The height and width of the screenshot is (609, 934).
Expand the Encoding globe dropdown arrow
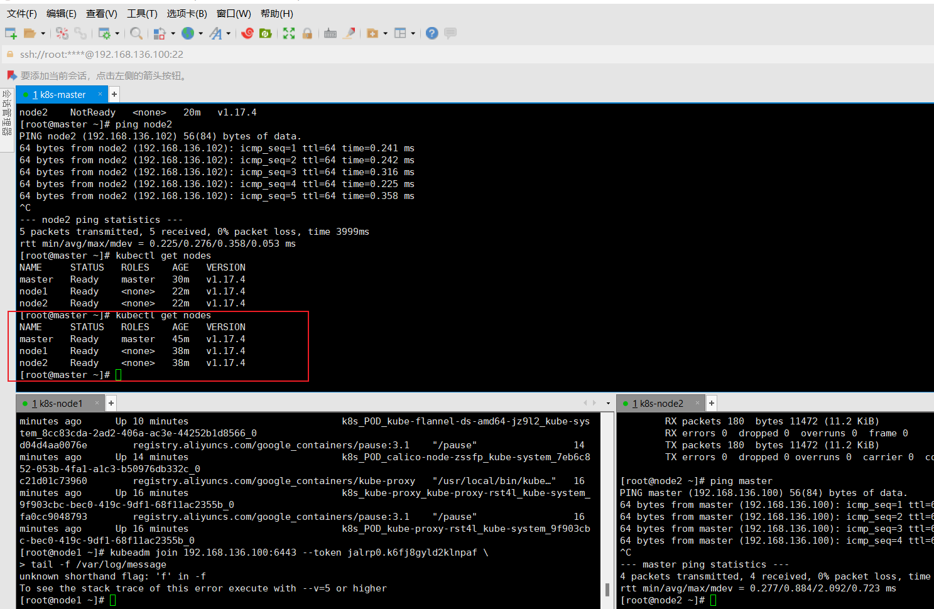200,33
